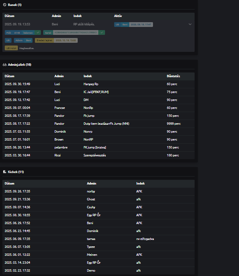Select the Hanyag Rp jail row

click(98, 84)
